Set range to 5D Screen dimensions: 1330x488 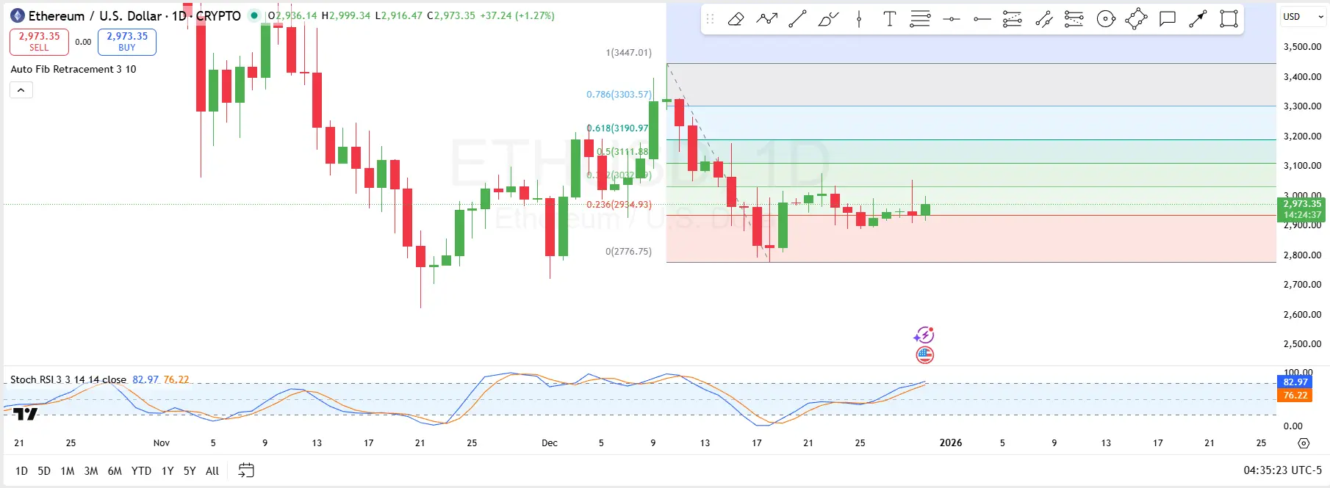coord(44,471)
